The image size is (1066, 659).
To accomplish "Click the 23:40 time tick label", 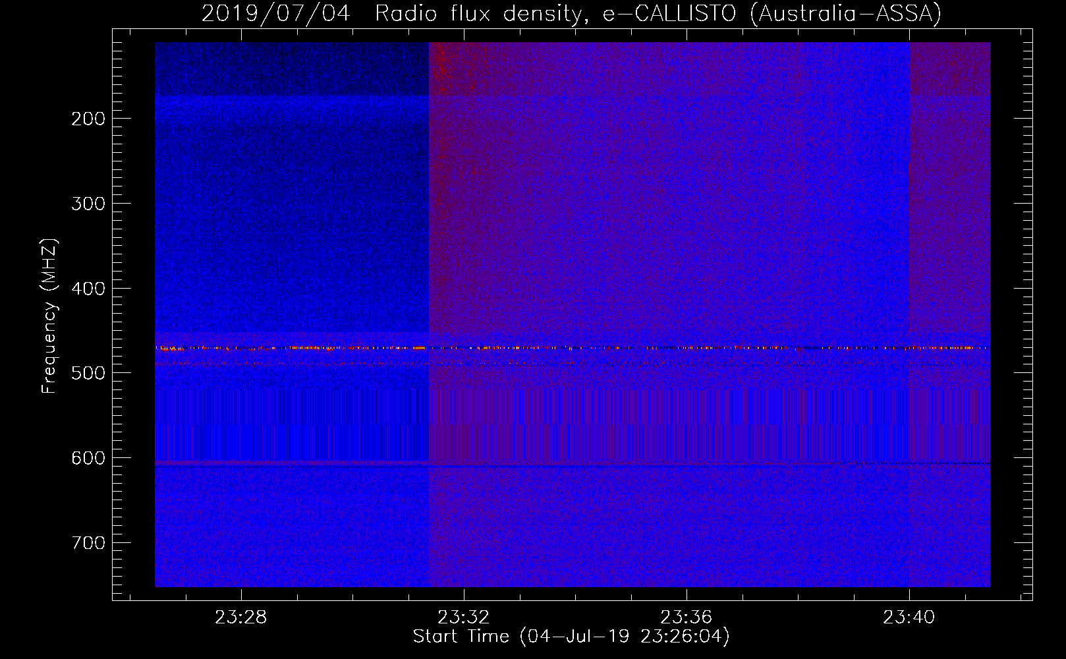I will [x=909, y=617].
